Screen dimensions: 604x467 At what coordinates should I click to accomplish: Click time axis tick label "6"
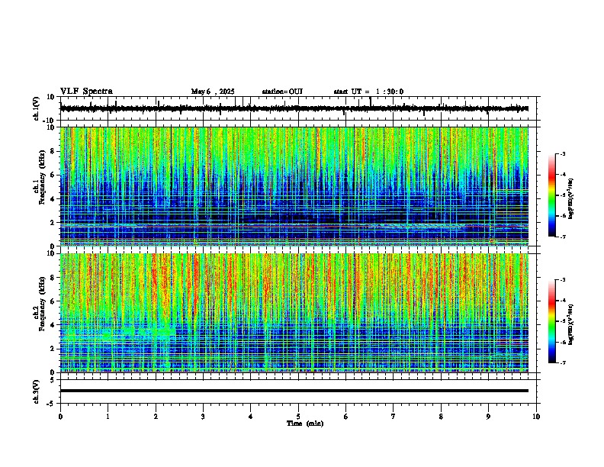pyautogui.click(x=346, y=417)
